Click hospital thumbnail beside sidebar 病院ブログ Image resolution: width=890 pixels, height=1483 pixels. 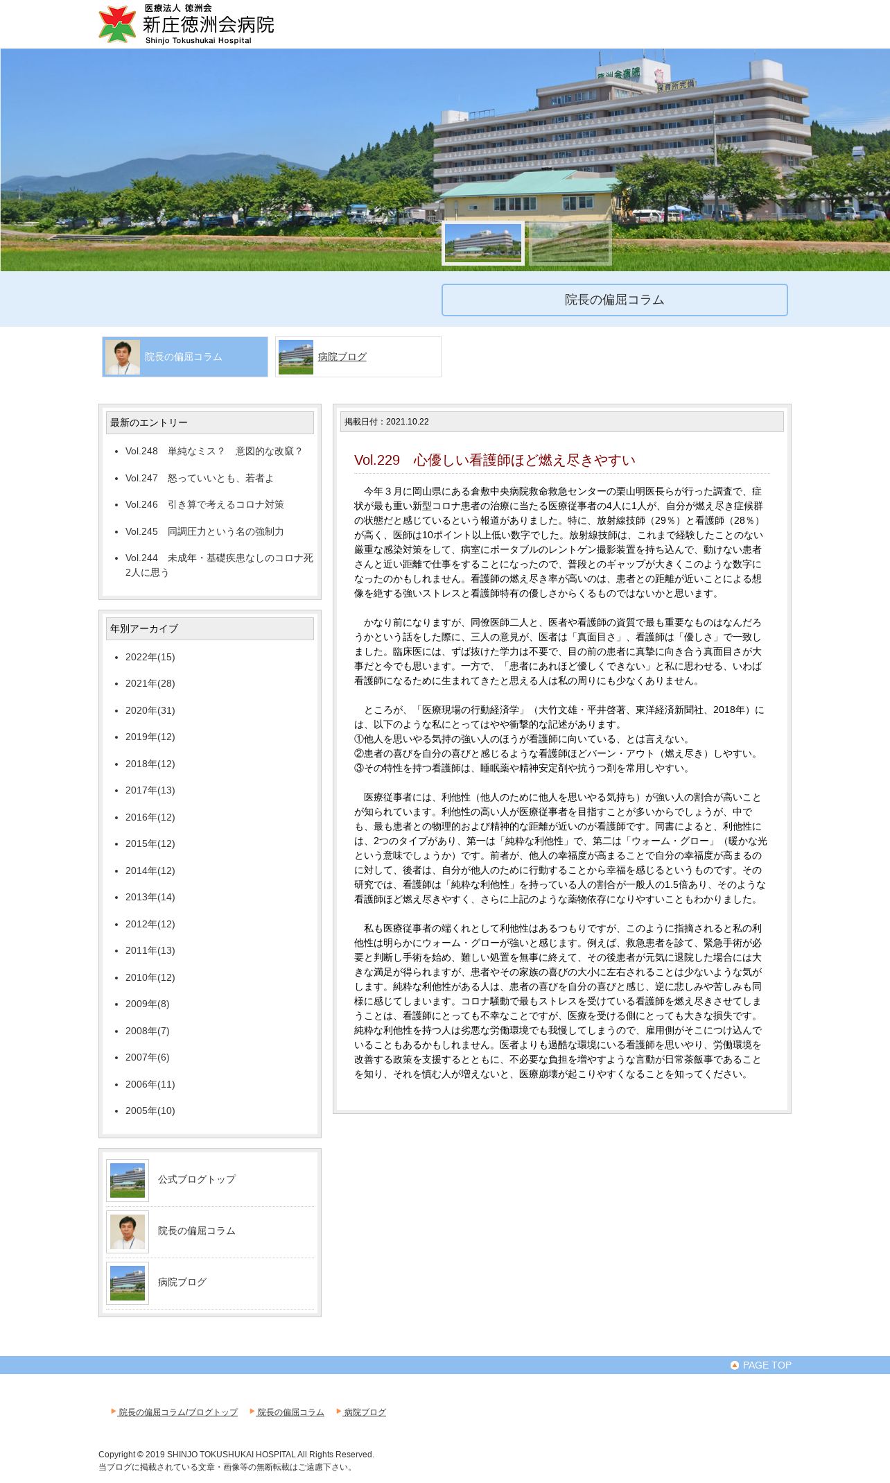click(128, 1283)
